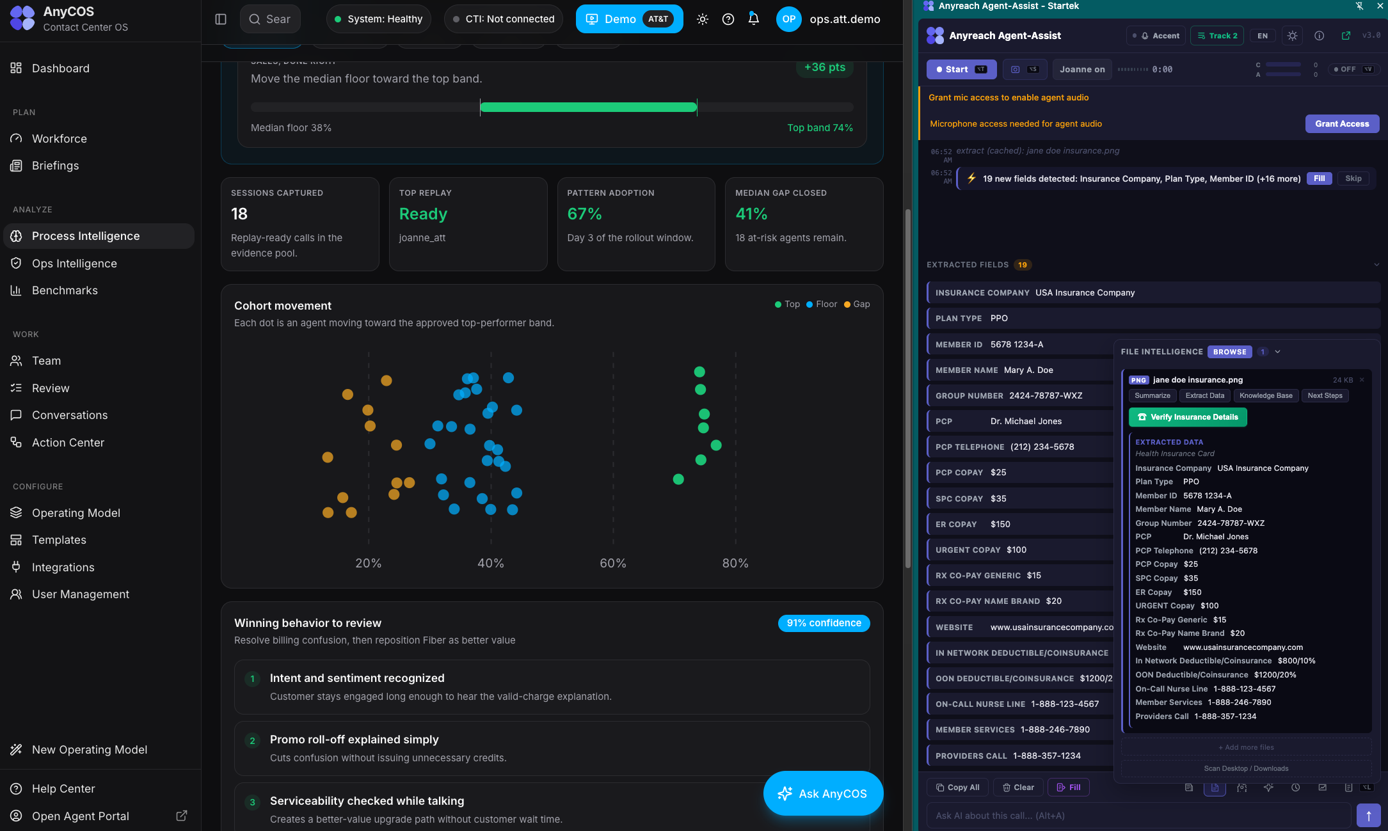Screen dimensions: 1388x831
Task: Switch theme with top bar sun icon
Action: point(703,19)
